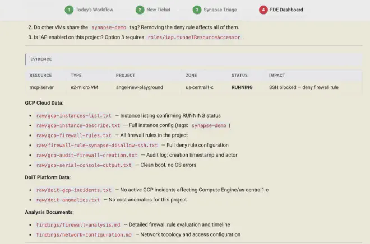Select the e2-micro VM type cell
This screenshot has height=244, width=370.
(84, 87)
